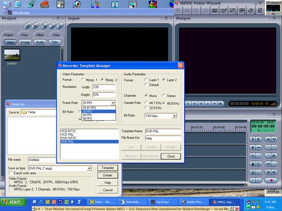Click the Windows start button
282x211 pixels.
pos(13,202)
